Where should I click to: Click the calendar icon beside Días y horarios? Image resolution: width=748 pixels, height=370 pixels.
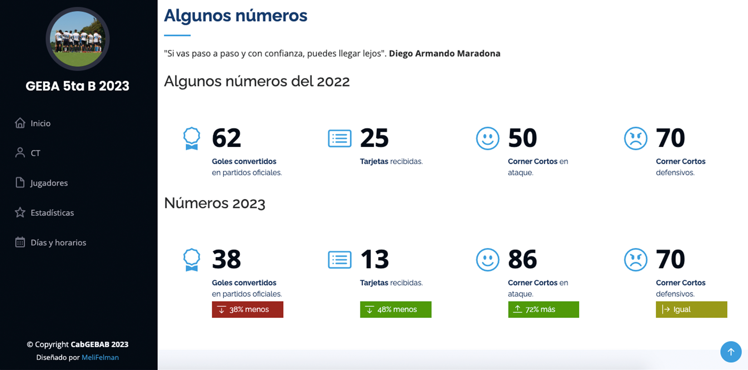point(20,242)
